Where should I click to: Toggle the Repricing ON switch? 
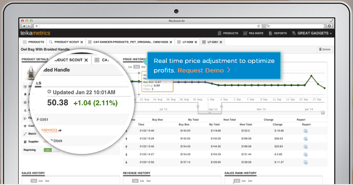point(48,149)
